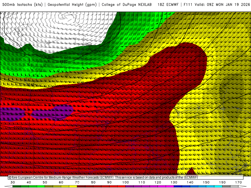Click the legend value 130
The width and height of the screenshot is (251, 188).
[174, 182]
